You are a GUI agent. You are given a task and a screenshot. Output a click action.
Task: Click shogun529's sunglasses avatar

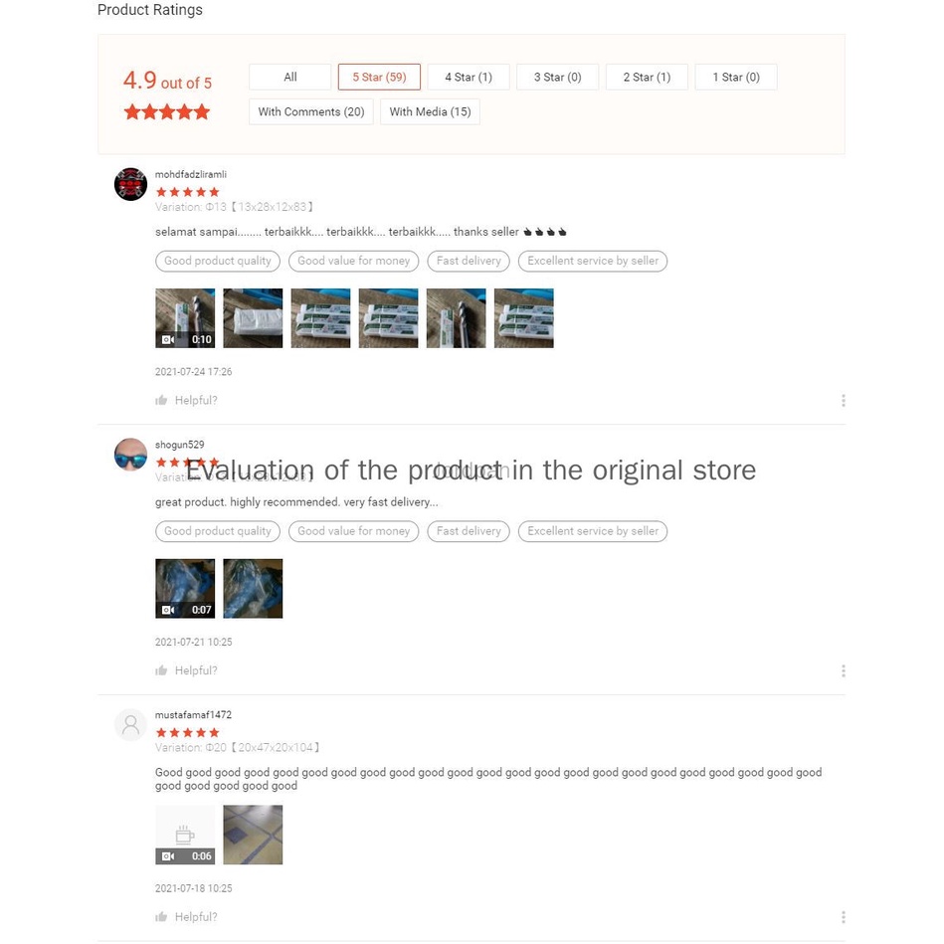130,455
